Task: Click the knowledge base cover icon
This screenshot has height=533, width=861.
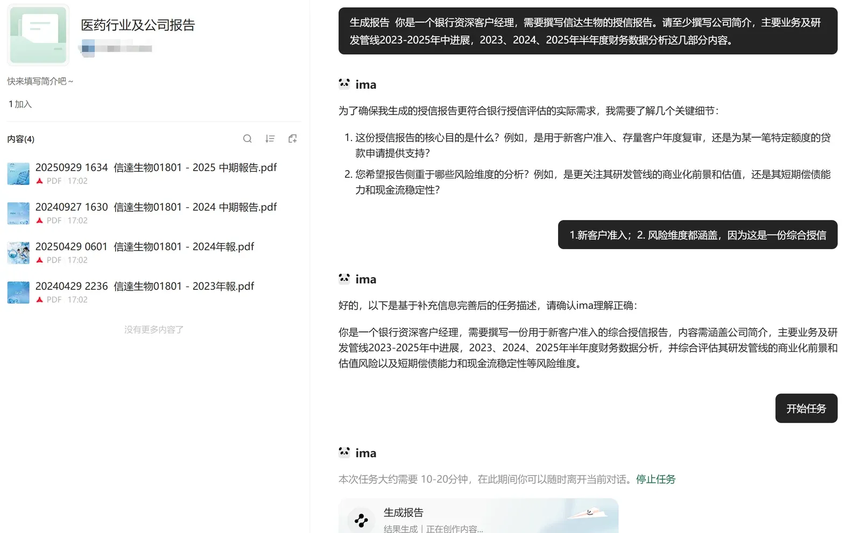Action: pos(38,34)
